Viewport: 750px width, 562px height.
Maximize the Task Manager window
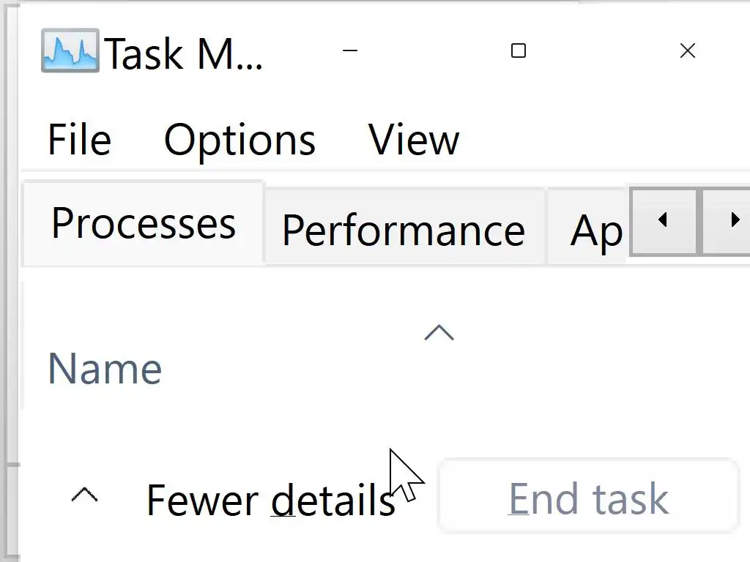pos(519,50)
